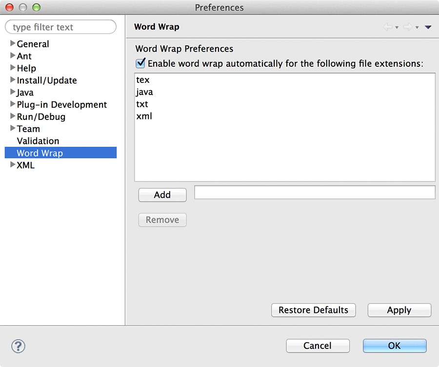Screen dimensions: 439x367
Task: Select the Validation category
Action: click(x=38, y=141)
